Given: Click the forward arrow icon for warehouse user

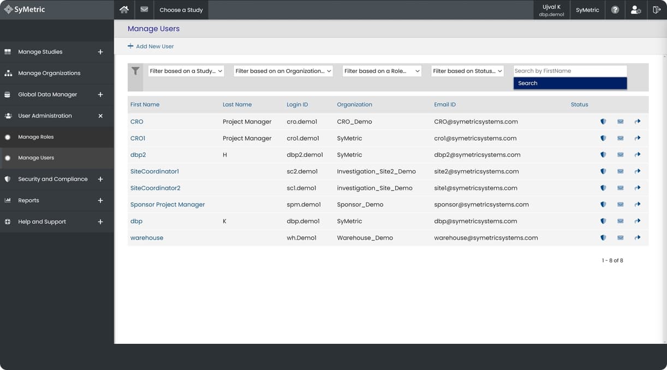Looking at the screenshot, I should click(638, 237).
